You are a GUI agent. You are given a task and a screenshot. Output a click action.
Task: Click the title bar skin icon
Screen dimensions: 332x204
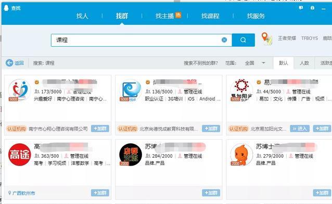(312, 8)
